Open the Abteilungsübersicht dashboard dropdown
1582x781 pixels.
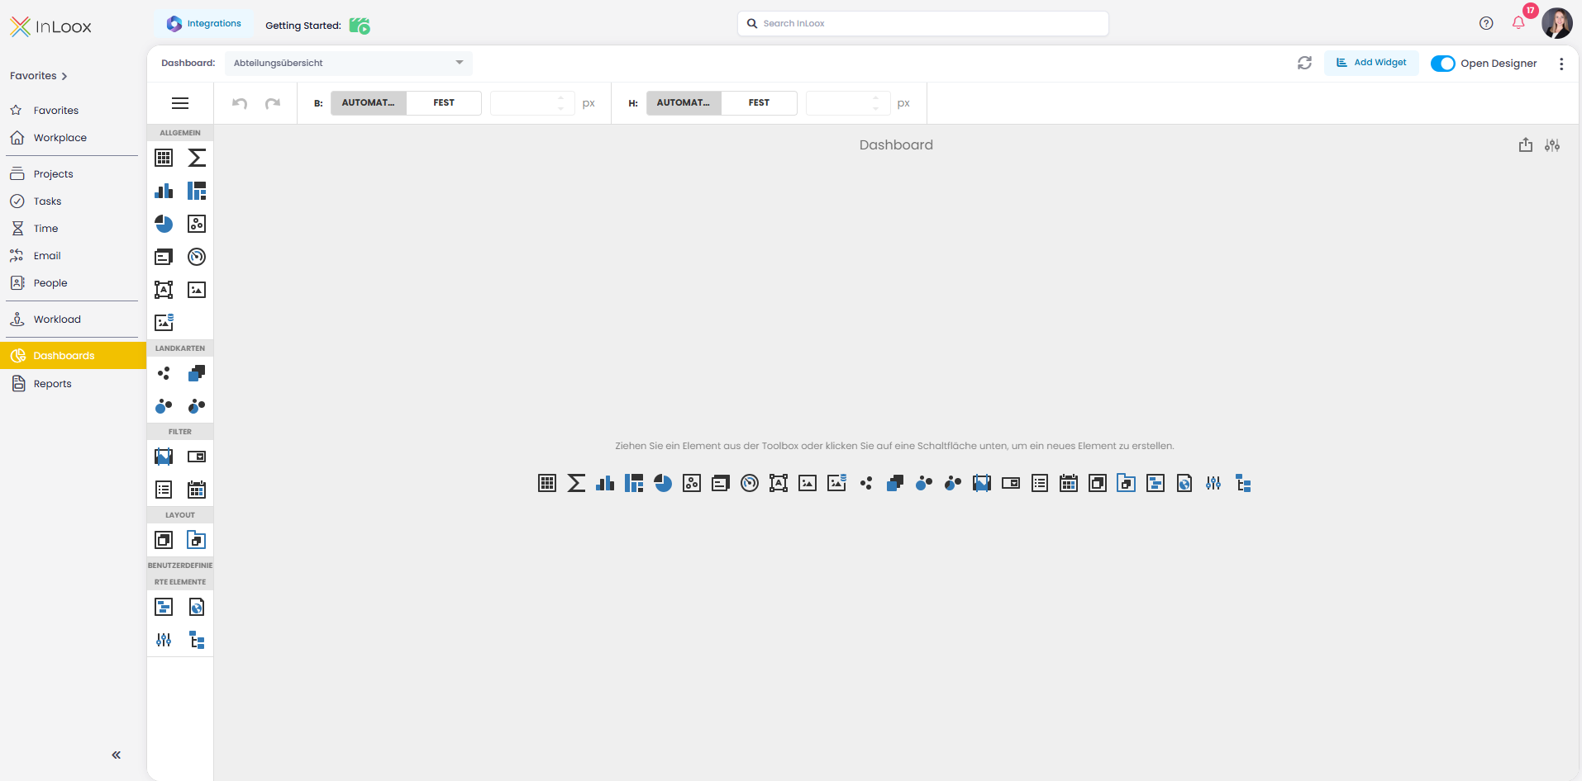(349, 63)
